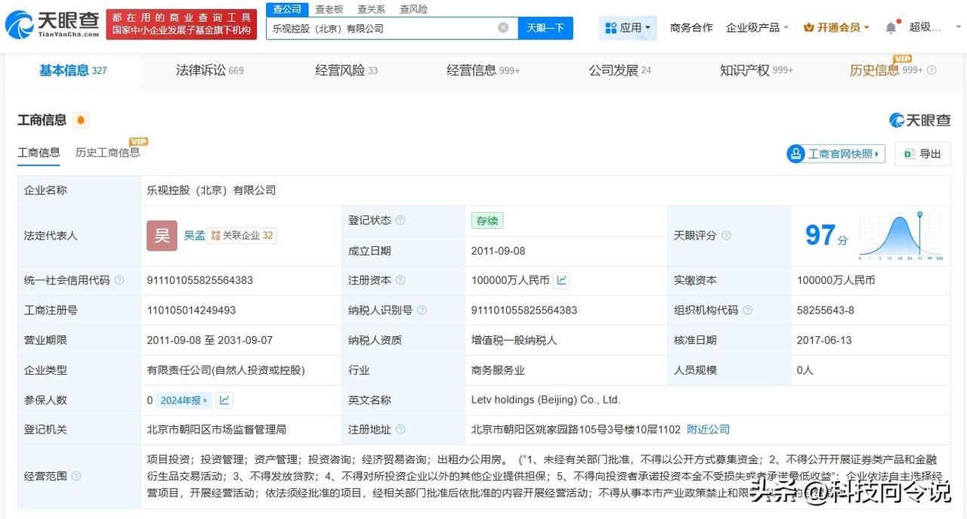This screenshot has width=967, height=519.
Task: Expand the arrow on 工商官网快照
Action: tap(876, 153)
